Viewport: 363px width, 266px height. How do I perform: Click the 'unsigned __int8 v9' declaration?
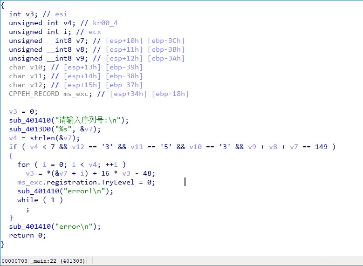click(x=48, y=58)
